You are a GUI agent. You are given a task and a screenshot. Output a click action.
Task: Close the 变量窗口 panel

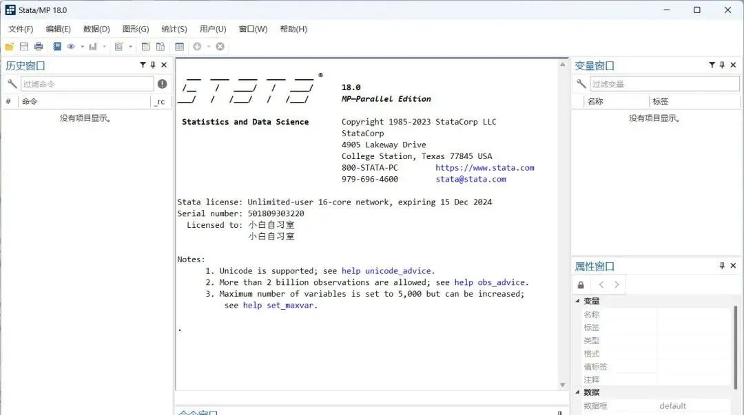(x=733, y=65)
